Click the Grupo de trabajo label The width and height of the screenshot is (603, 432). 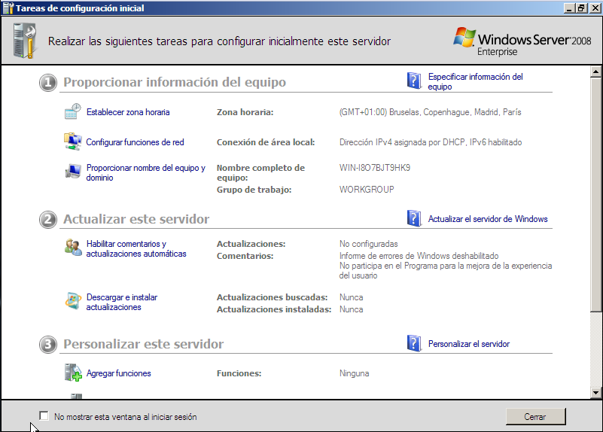(254, 190)
